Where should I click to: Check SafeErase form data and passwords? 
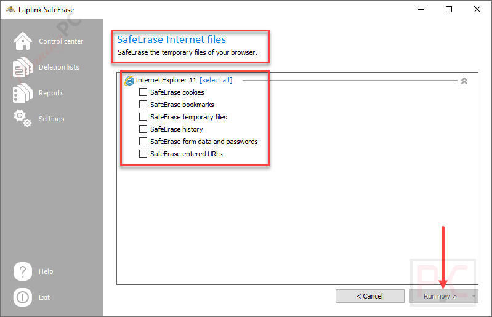[x=143, y=142]
